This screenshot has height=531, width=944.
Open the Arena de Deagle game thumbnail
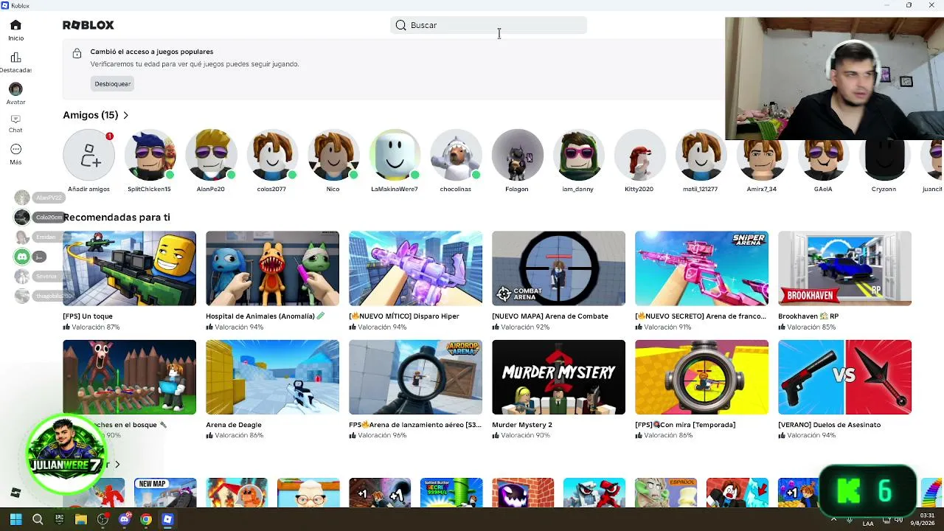pos(273,378)
